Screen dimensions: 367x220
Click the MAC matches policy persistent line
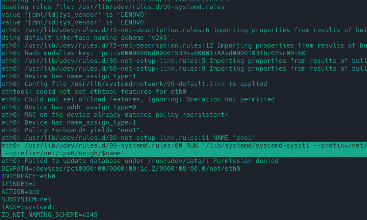[115, 115]
